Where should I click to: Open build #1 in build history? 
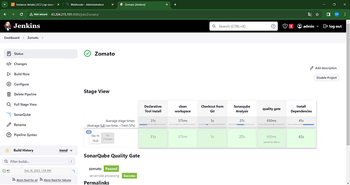[8, 171]
